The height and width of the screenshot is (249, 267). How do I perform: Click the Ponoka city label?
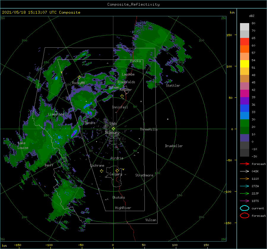click(x=135, y=61)
